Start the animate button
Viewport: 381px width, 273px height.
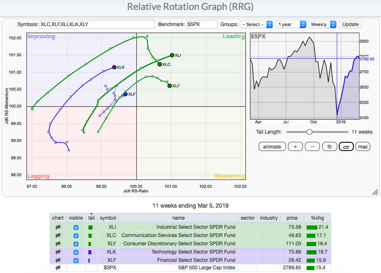pos(272,147)
